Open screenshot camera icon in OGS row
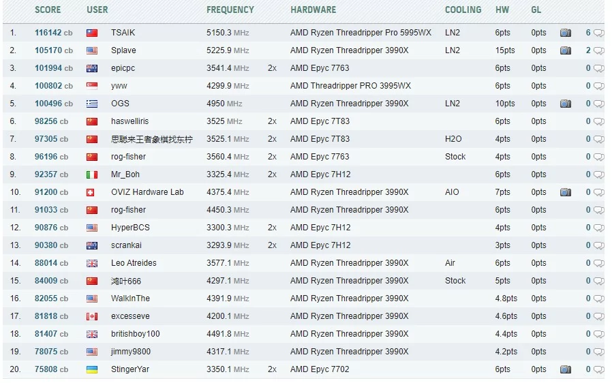 566,104
